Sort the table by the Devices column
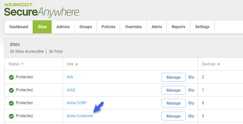The image size is (243, 124). [211, 64]
